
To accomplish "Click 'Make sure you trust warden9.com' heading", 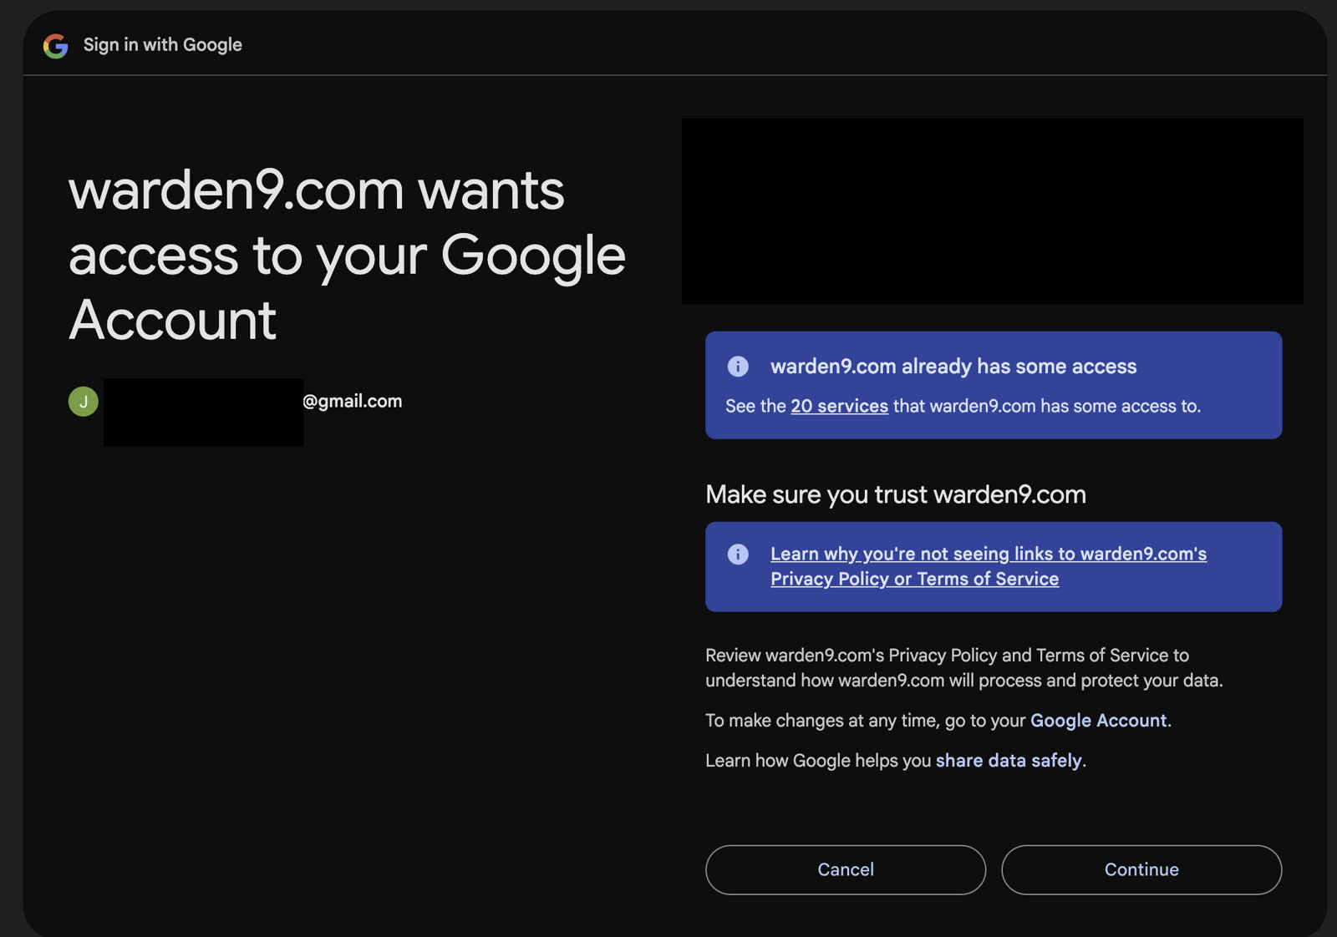I will point(896,494).
